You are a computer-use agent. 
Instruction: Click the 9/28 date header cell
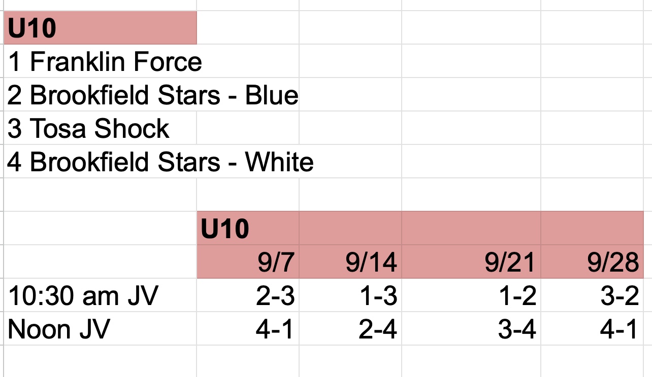click(592, 262)
